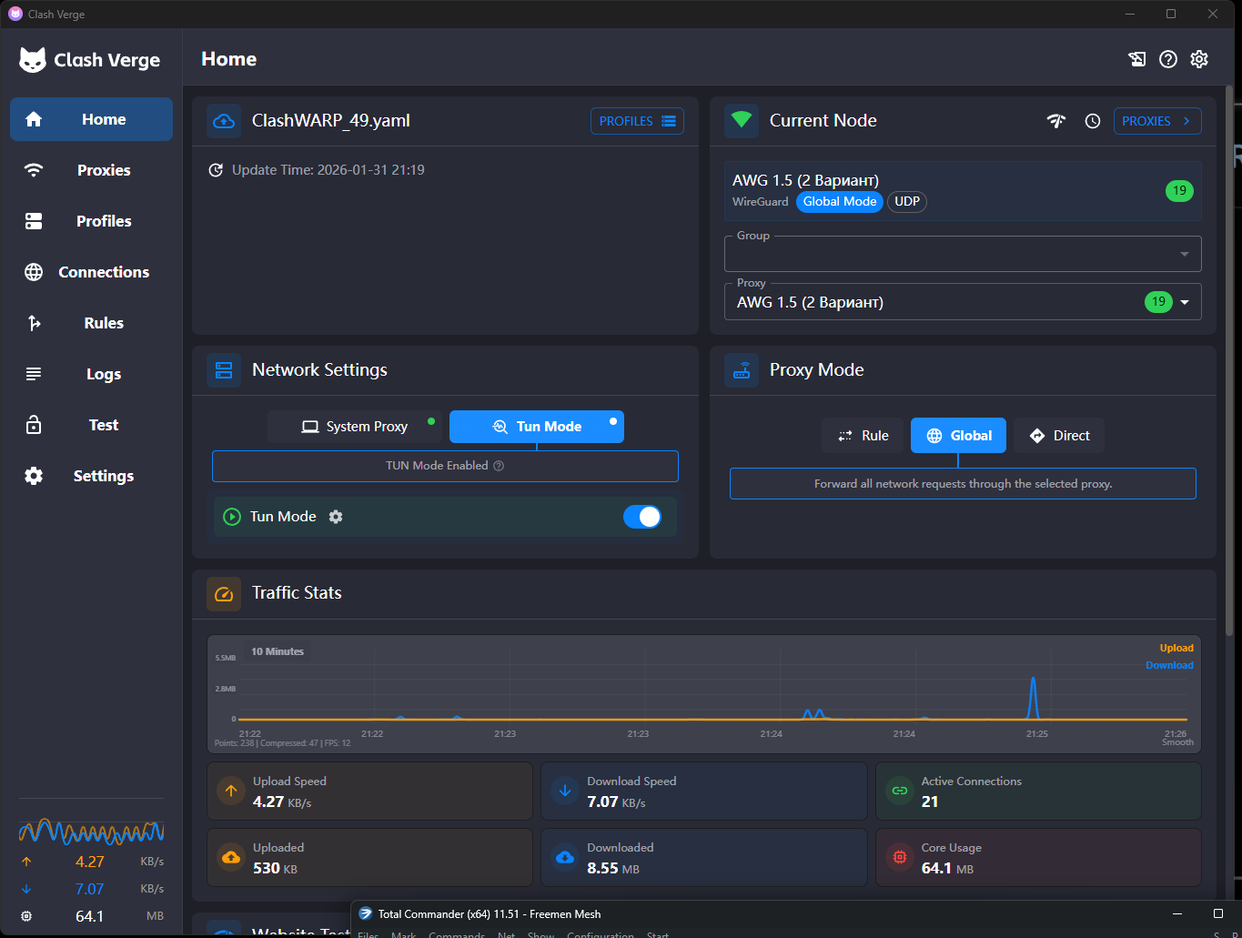View Logs from the sidebar

click(x=91, y=374)
